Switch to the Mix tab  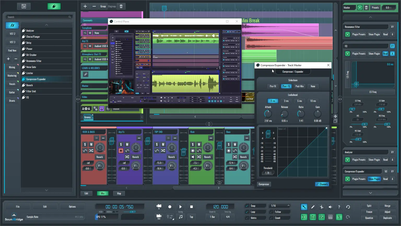(103, 194)
